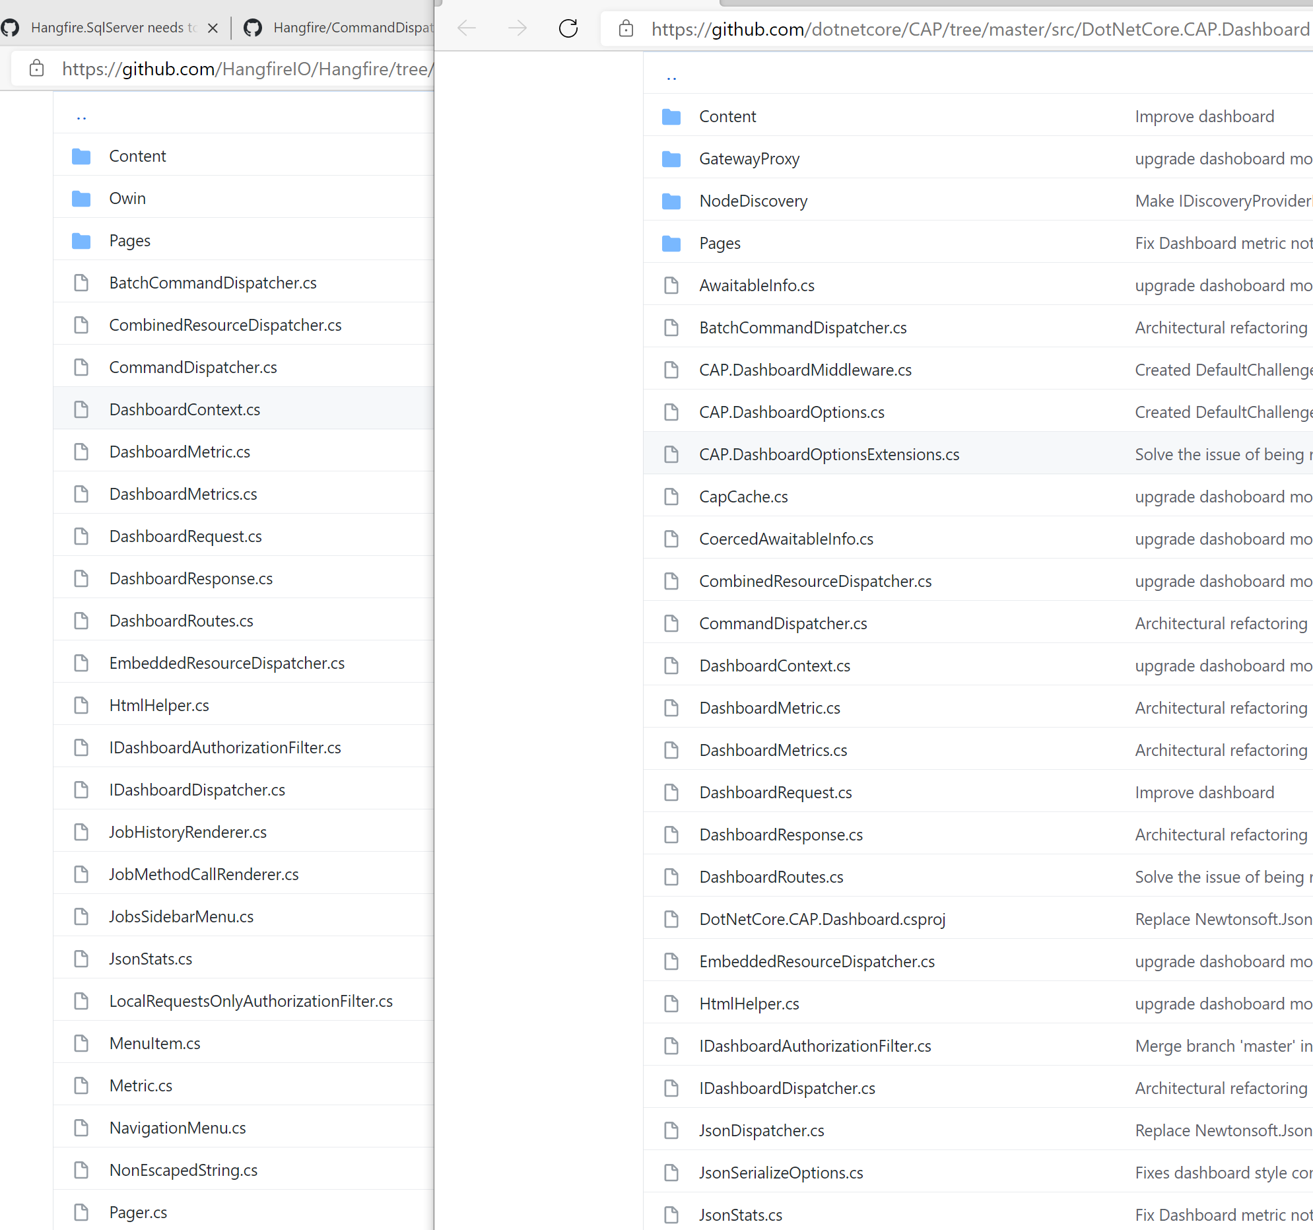Image resolution: width=1313 pixels, height=1230 pixels.
Task: Click the forward navigation arrow
Action: tap(518, 28)
